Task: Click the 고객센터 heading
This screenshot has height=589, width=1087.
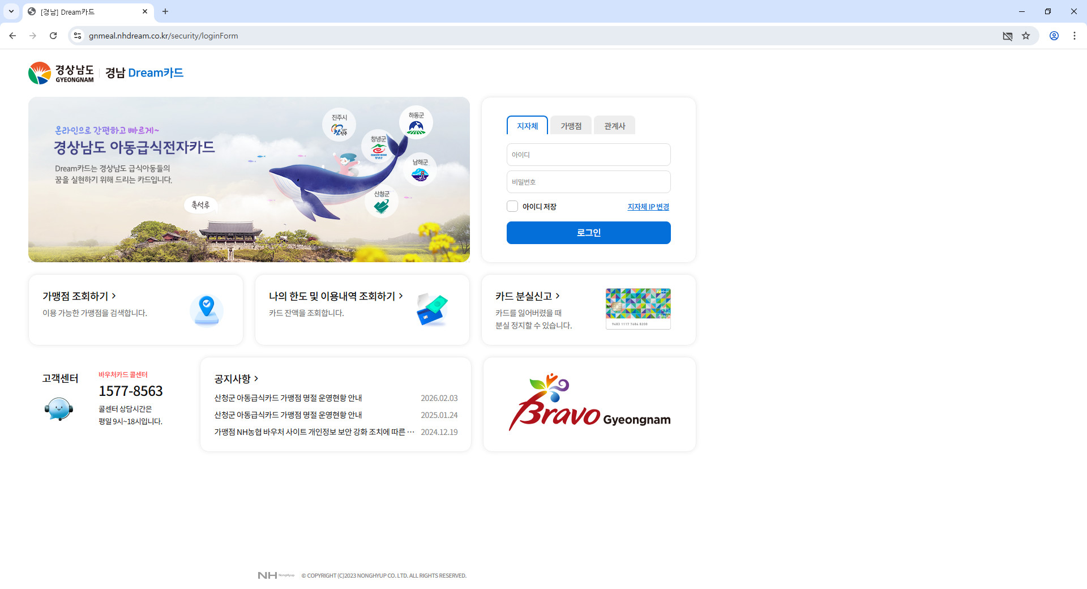Action: pyautogui.click(x=60, y=378)
